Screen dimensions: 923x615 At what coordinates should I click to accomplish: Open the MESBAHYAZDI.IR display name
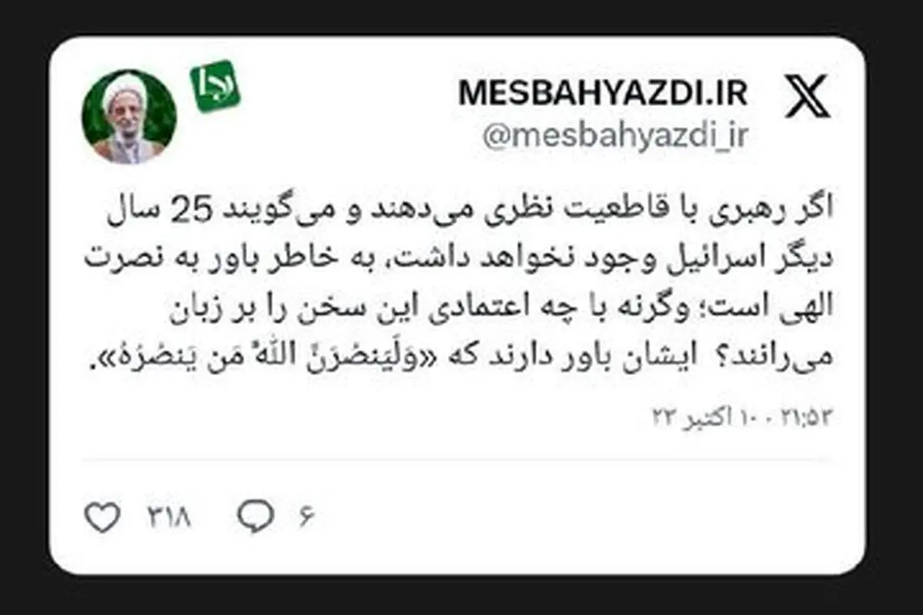pos(603,93)
